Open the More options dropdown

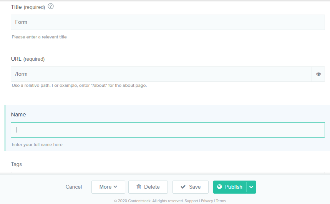(108, 187)
